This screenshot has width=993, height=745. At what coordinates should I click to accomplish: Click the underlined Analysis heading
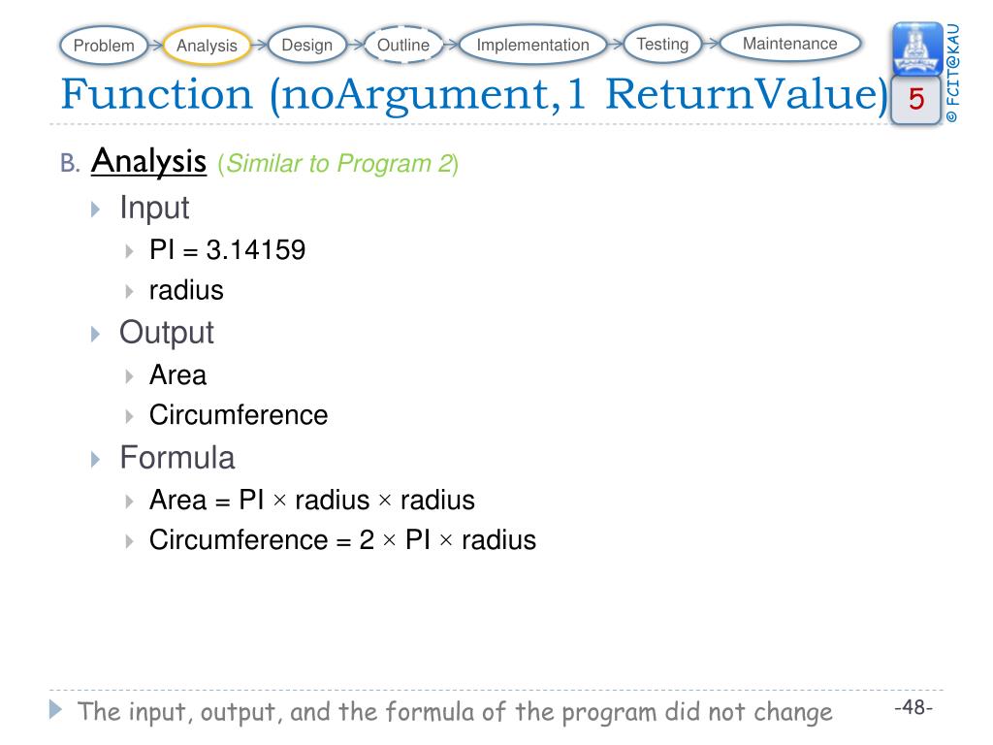point(148,161)
